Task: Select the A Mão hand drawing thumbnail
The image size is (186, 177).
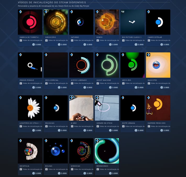Action: 81,108
